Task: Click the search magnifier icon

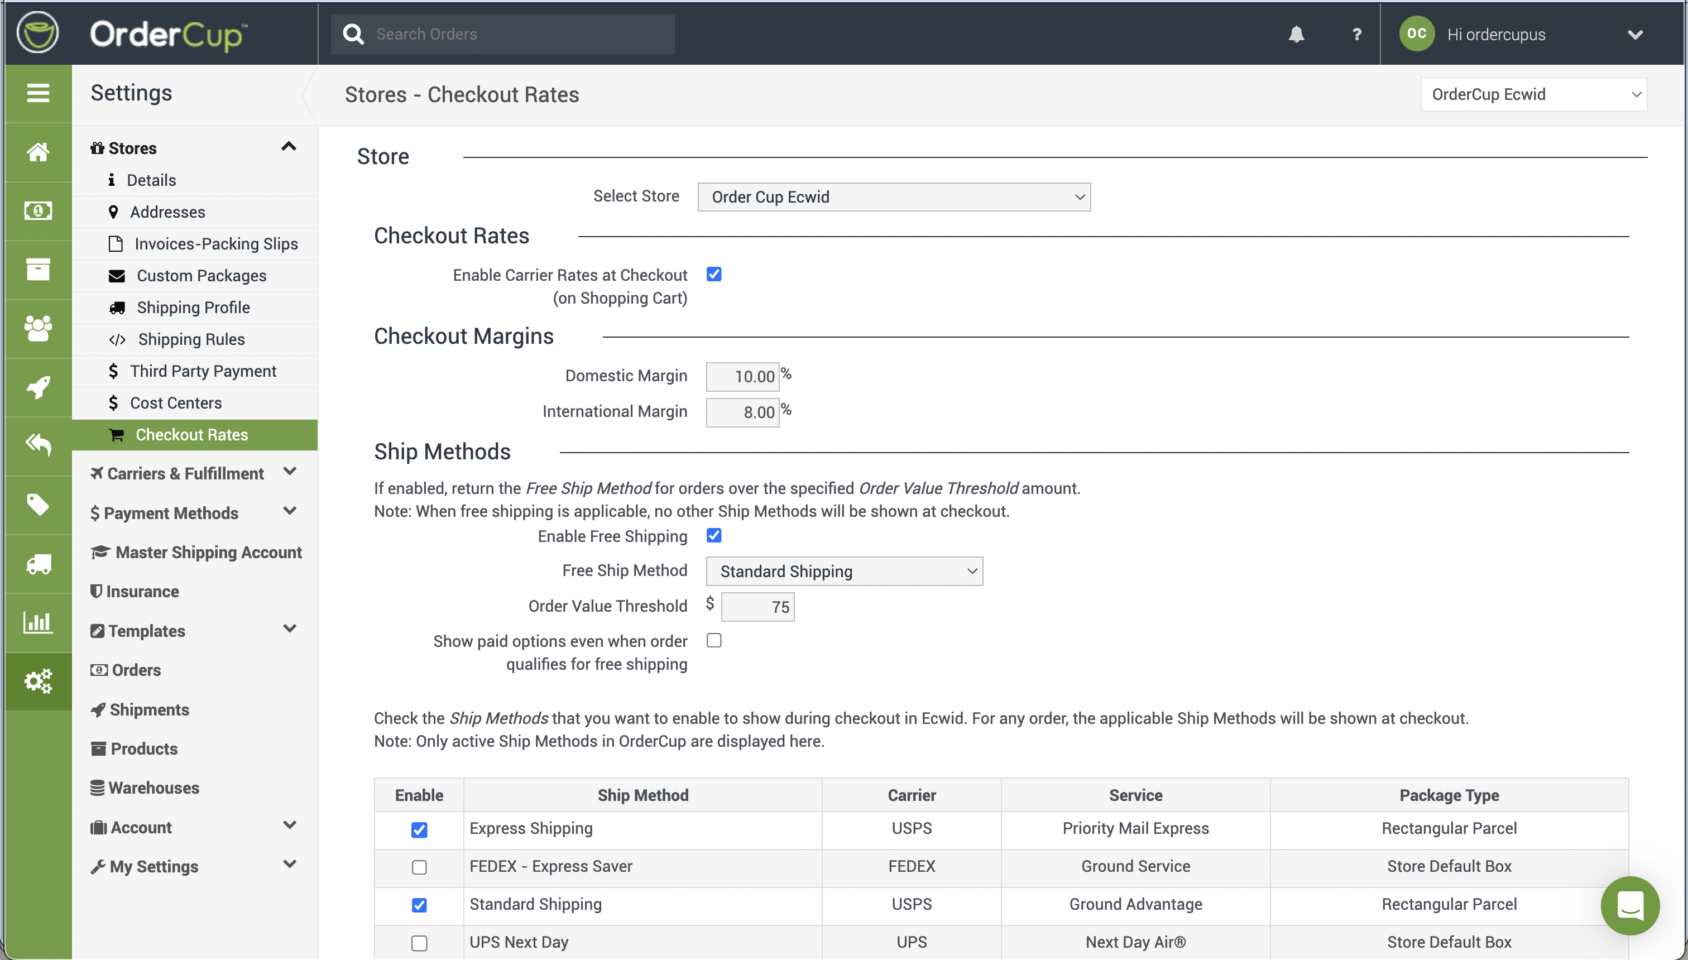Action: point(354,34)
